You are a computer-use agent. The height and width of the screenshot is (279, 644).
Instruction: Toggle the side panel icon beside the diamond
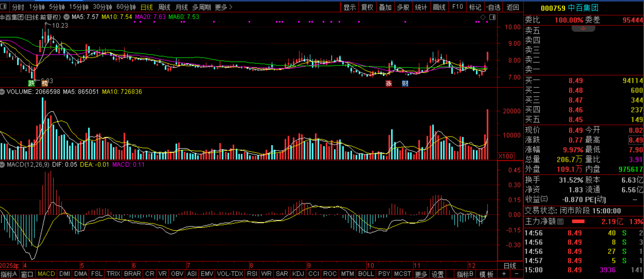pos(492,17)
